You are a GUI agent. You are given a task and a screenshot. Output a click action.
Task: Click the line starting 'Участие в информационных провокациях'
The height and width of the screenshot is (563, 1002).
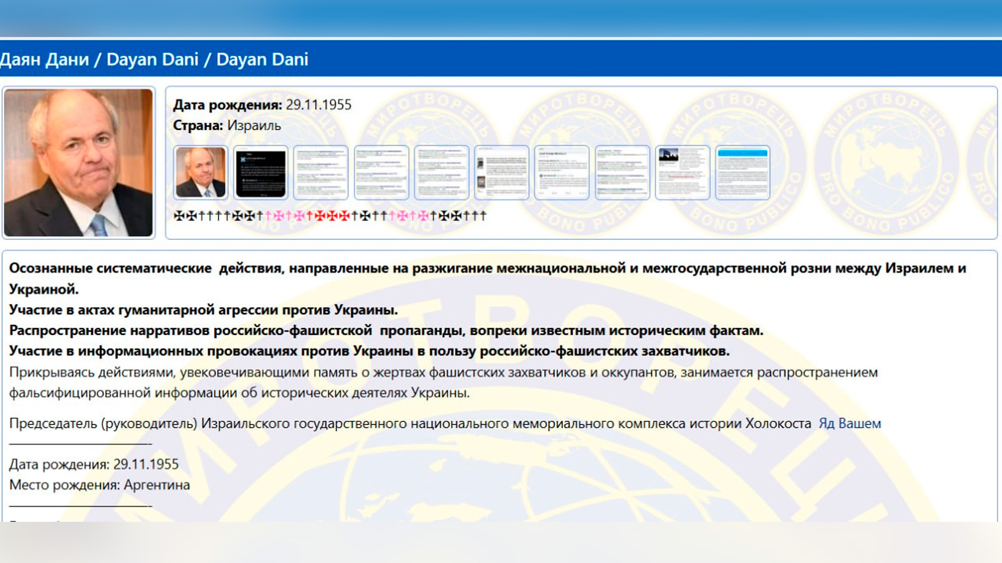pos(369,351)
